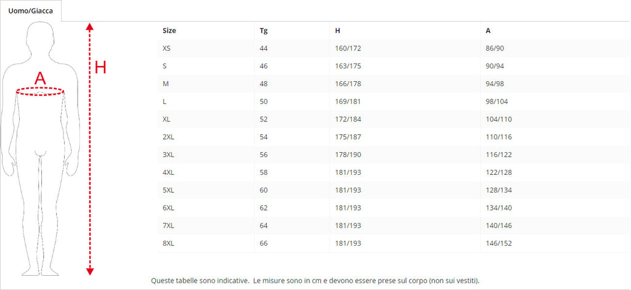Click chest value 110/116 in 2XL row

tap(499, 137)
